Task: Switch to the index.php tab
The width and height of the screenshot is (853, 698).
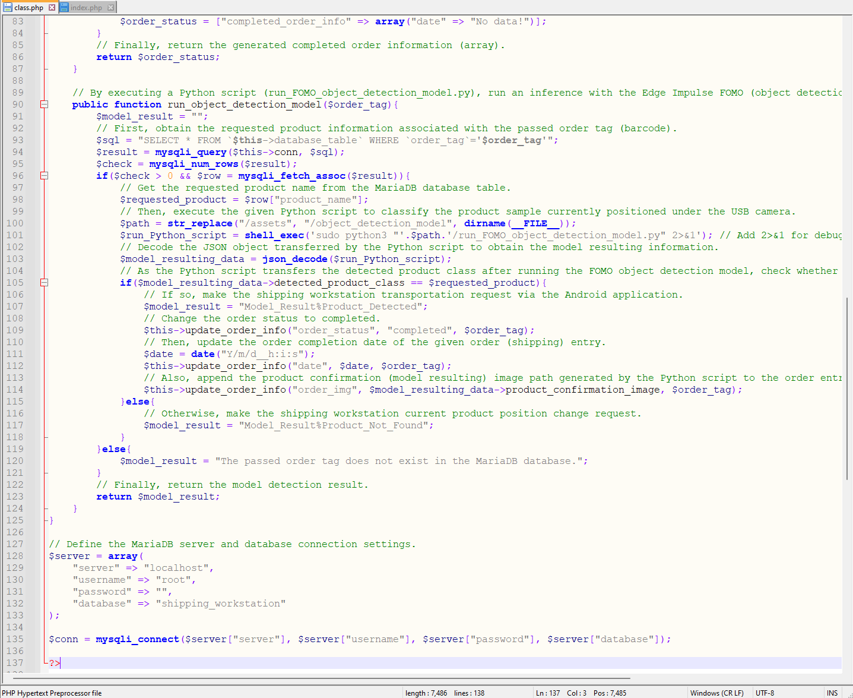Action: coord(87,7)
